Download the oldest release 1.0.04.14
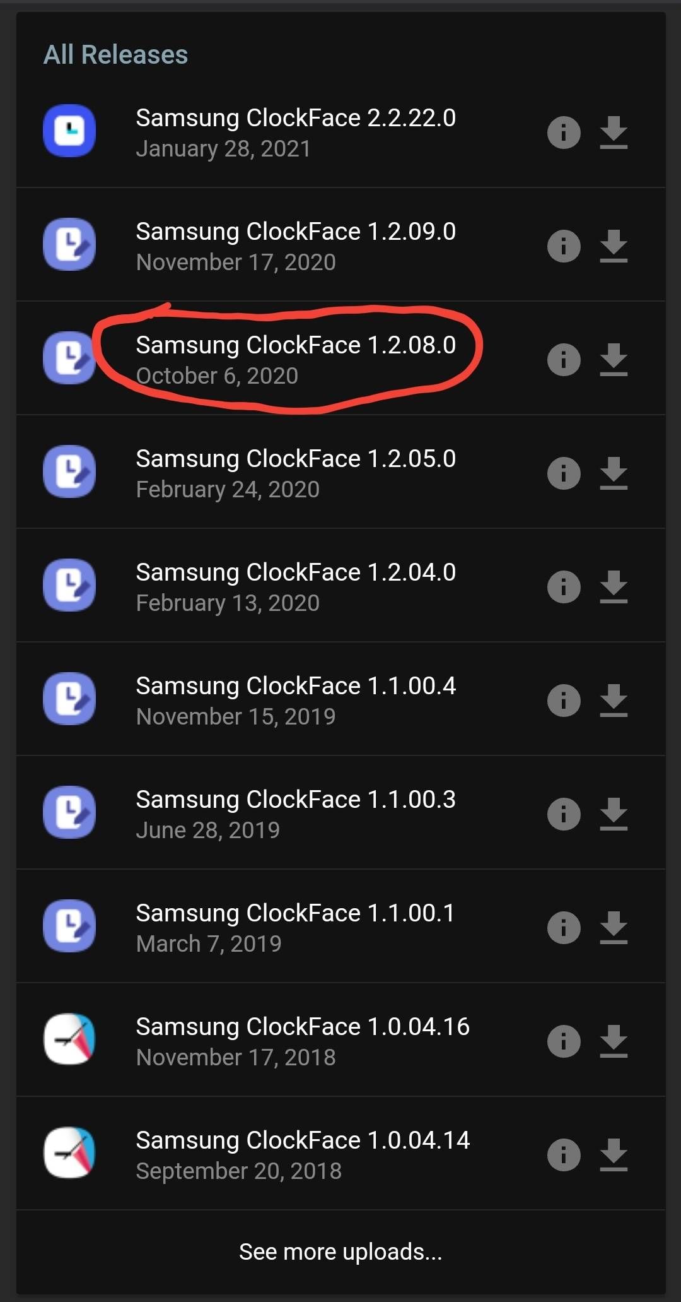Viewport: 681px width, 1302px height. [614, 1155]
